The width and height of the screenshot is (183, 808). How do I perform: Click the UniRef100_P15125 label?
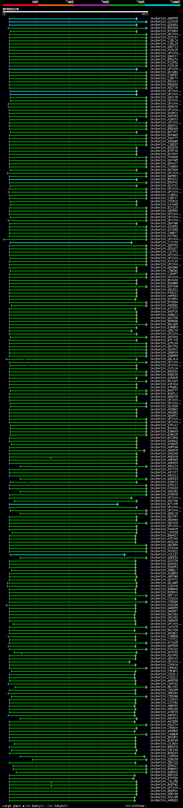coord(164,50)
